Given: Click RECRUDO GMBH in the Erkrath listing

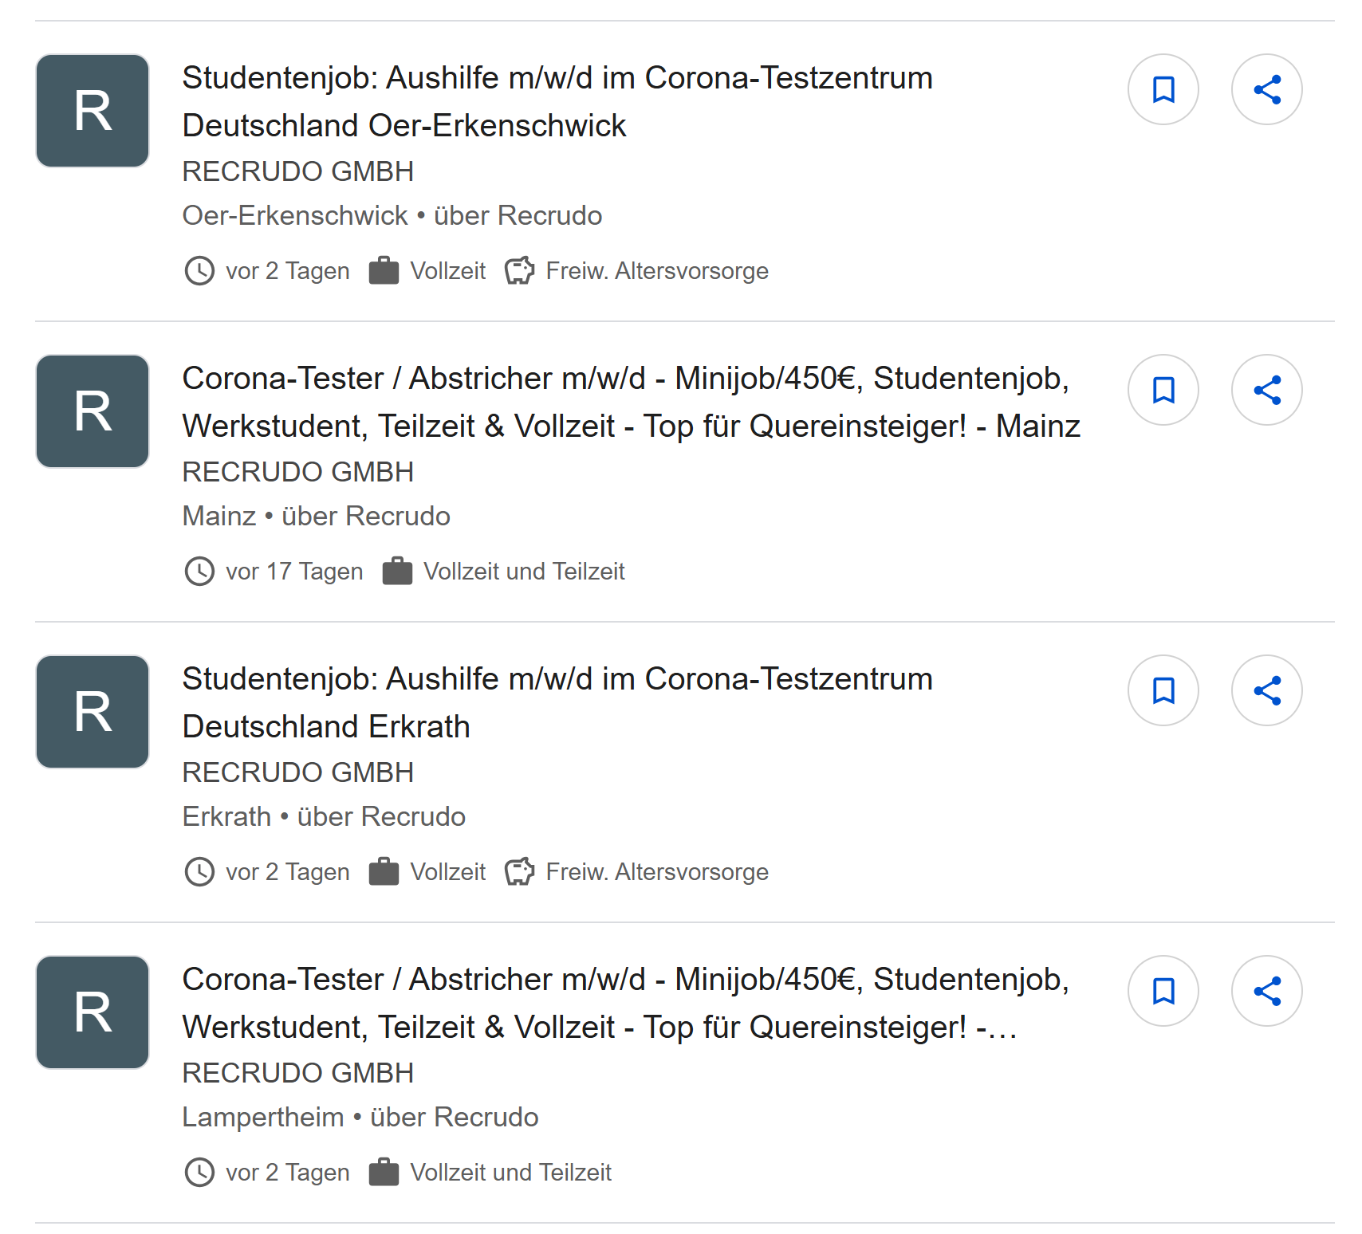Looking at the screenshot, I should pos(298,772).
